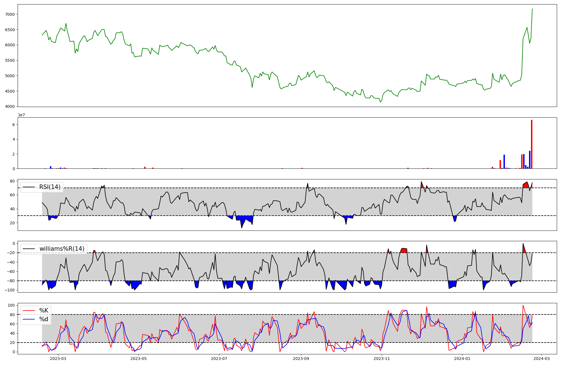
Task: Click the %K legend label
Action: (44, 311)
